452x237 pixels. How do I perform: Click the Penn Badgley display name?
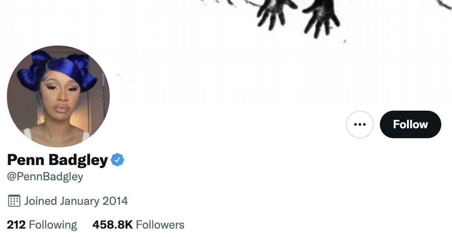[x=58, y=160]
